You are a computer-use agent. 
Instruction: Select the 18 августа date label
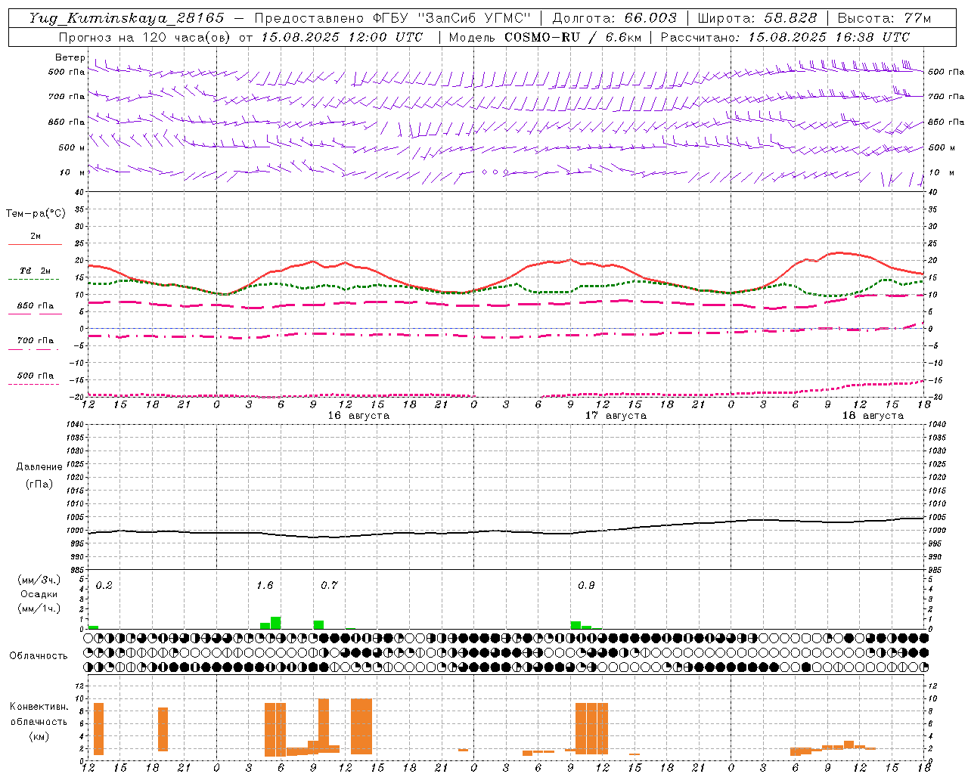873,415
